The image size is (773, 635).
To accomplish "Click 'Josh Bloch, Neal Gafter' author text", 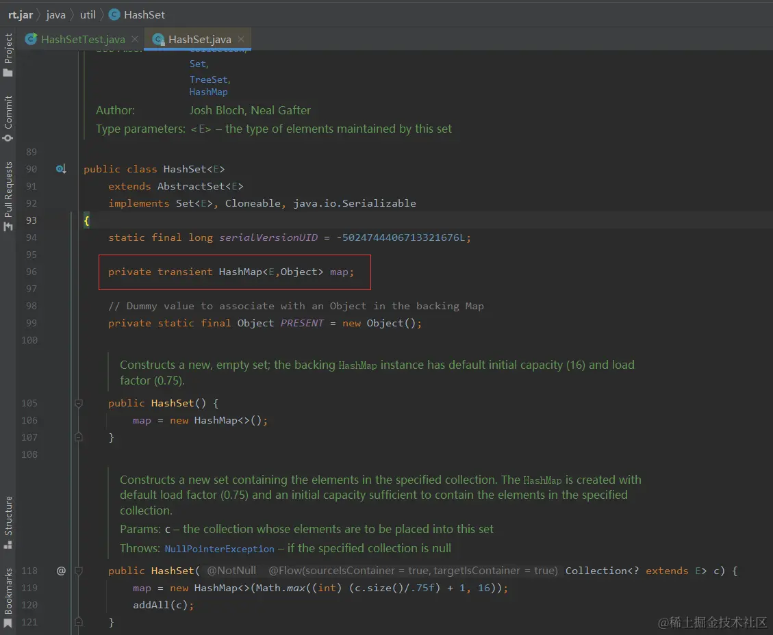I will pos(250,110).
